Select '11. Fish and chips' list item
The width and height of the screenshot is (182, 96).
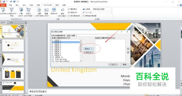point(66,59)
